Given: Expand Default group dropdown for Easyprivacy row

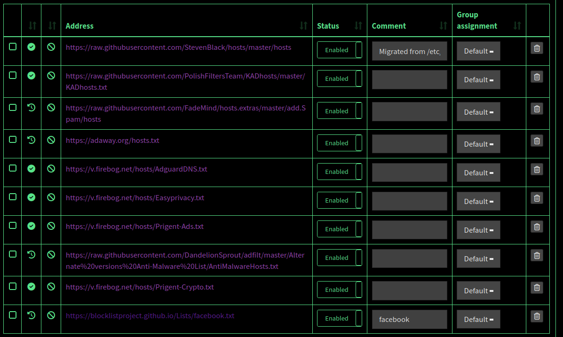Looking at the screenshot, I should [478, 202].
